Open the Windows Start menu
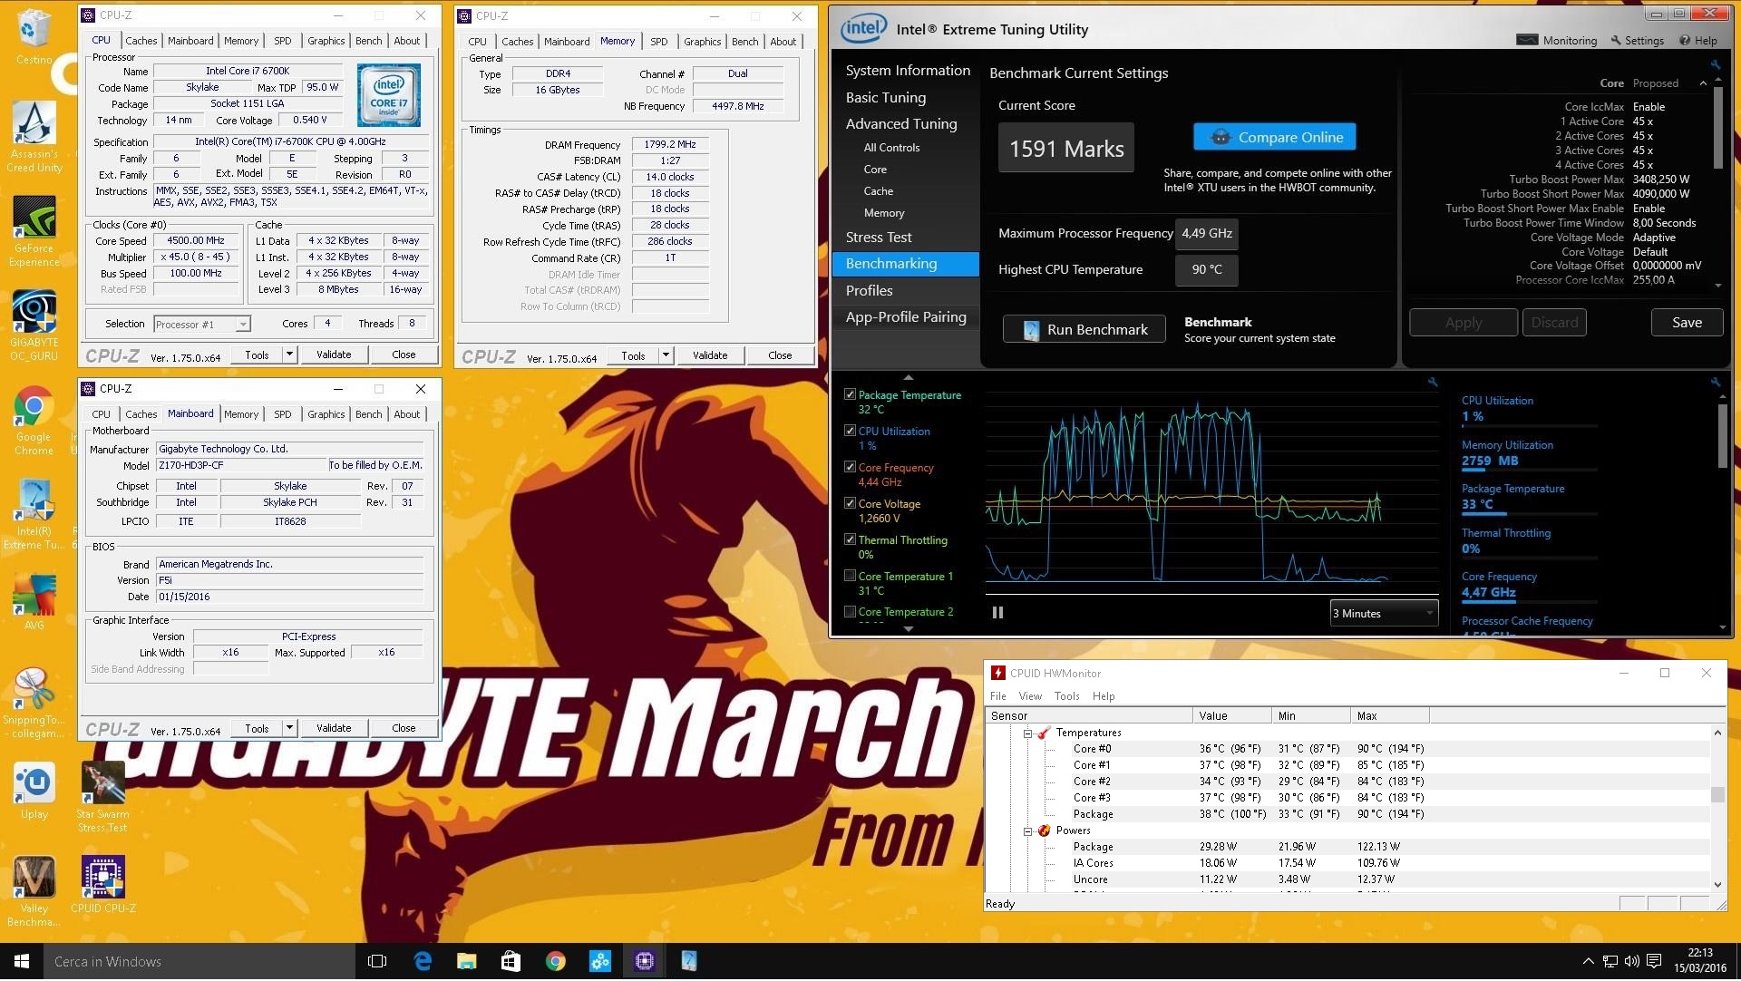This screenshot has width=1741, height=981. [22, 962]
